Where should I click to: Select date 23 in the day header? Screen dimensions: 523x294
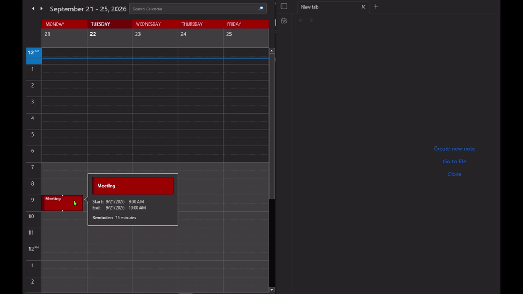coord(138,34)
